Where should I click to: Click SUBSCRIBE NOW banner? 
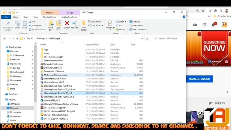214,46
